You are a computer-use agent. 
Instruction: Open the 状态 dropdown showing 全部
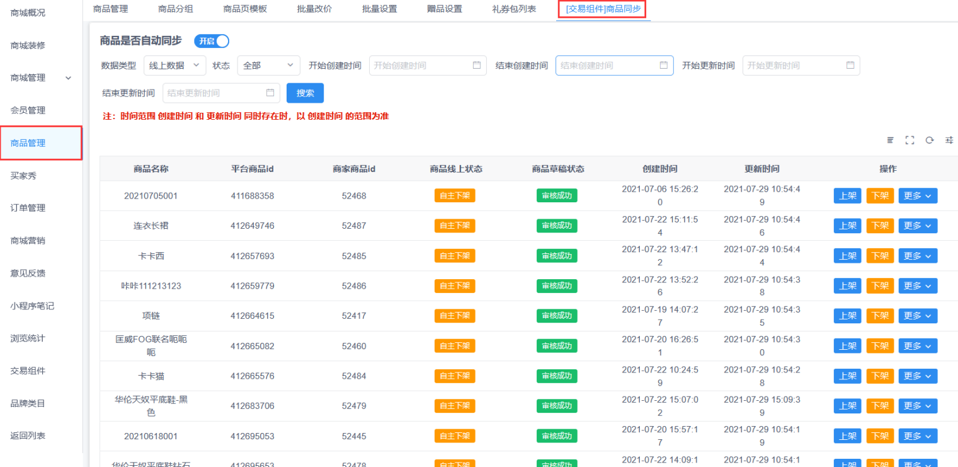(x=268, y=65)
